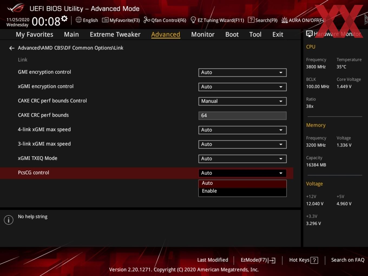Click the Core Voltage value 1.449 V
Screen dimensions: 368x276
click(344, 87)
